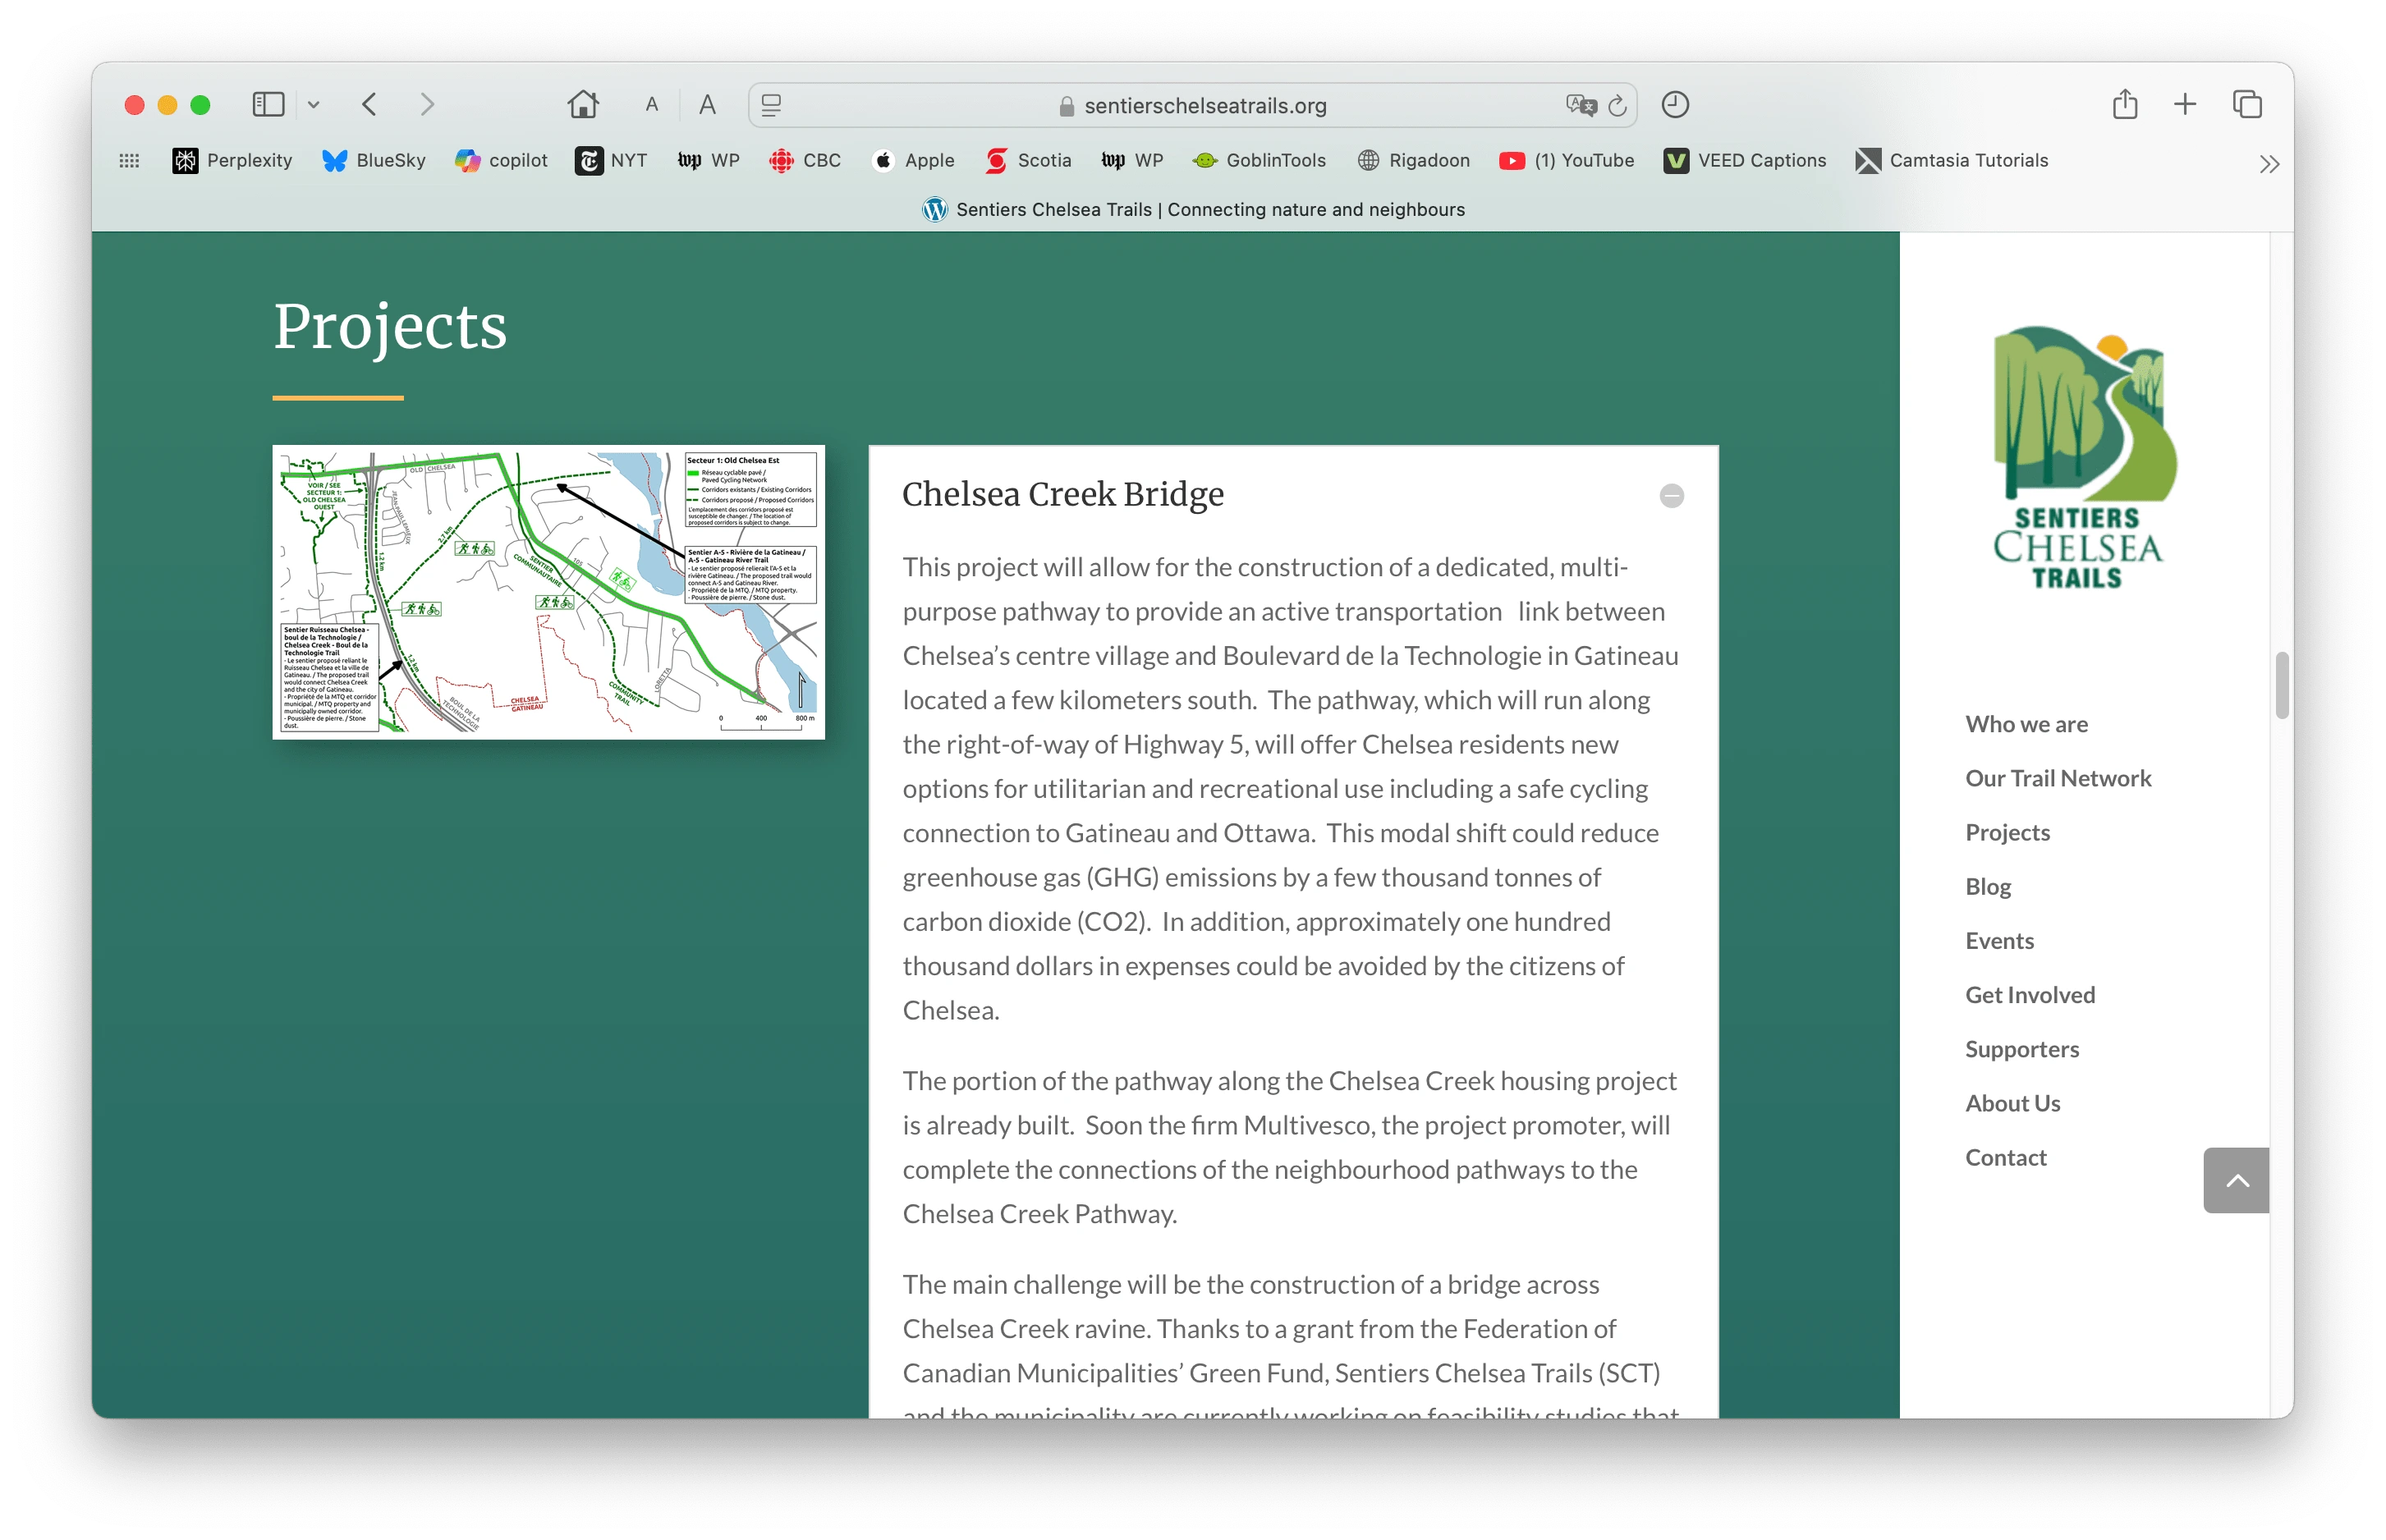Open the apps grid in favorites bar

[x=130, y=161]
